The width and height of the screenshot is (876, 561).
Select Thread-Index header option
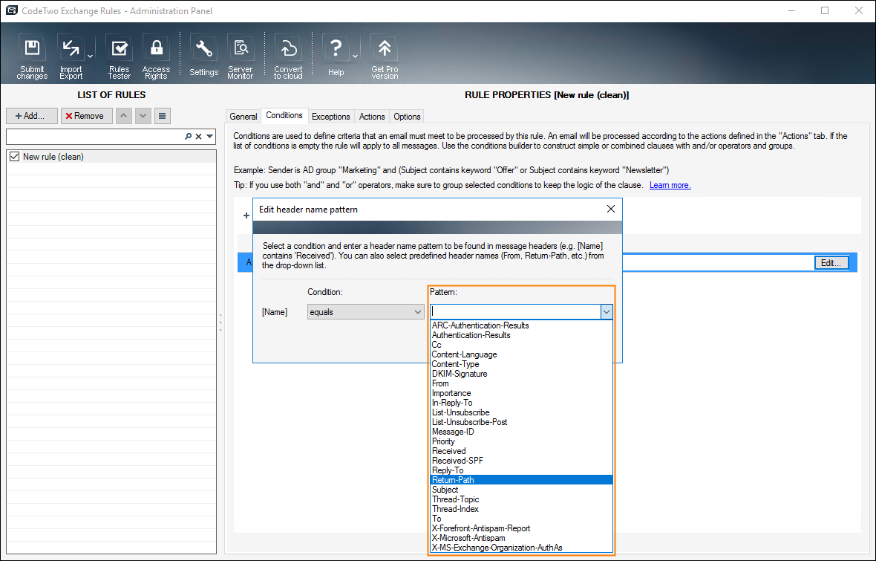point(522,509)
